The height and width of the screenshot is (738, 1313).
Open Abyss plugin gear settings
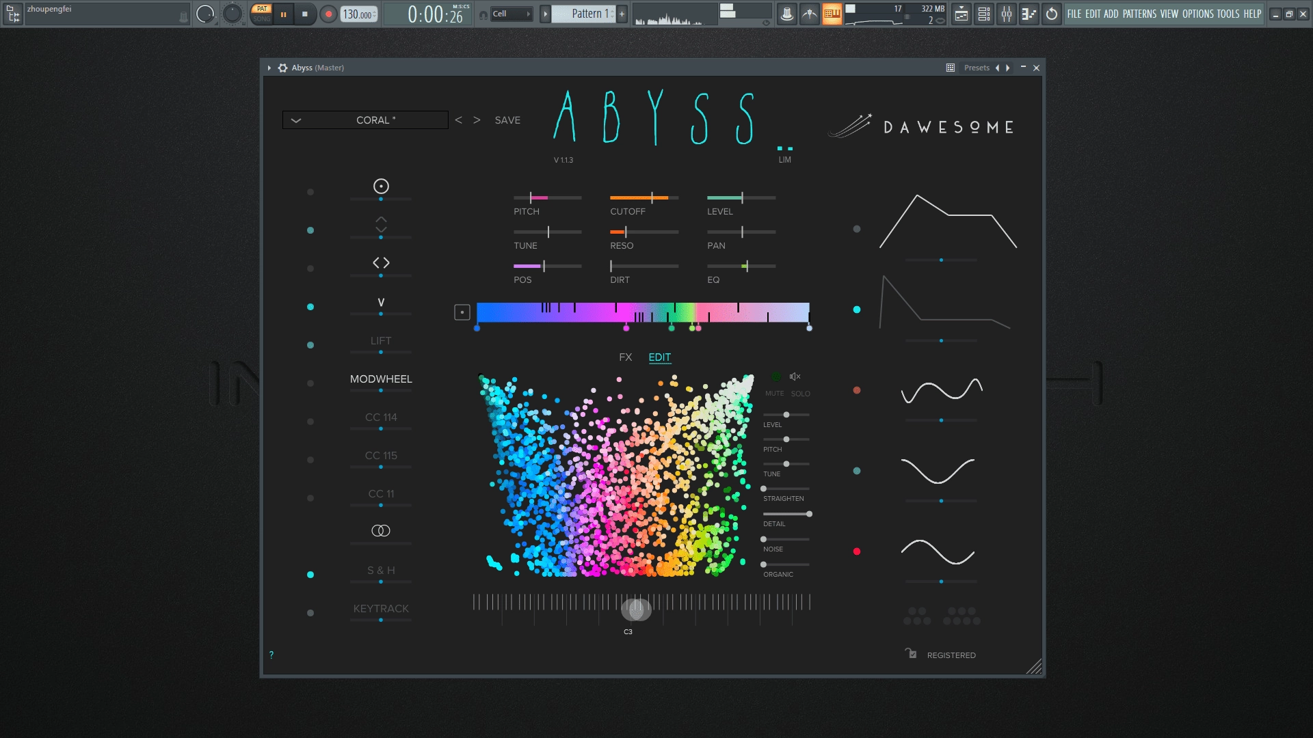tap(282, 68)
